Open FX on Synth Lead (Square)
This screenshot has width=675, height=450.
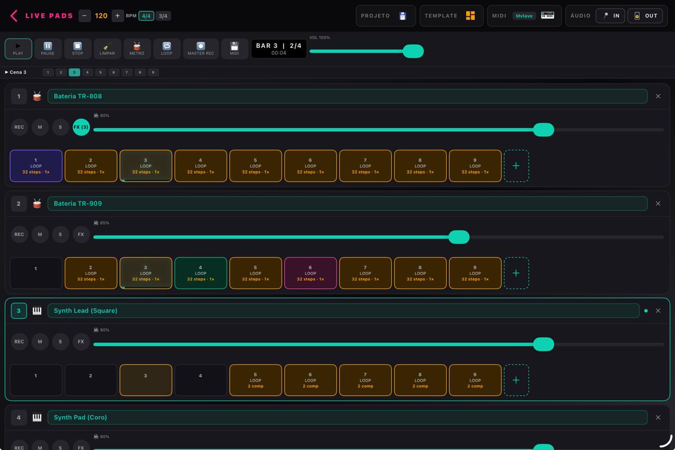(x=81, y=341)
